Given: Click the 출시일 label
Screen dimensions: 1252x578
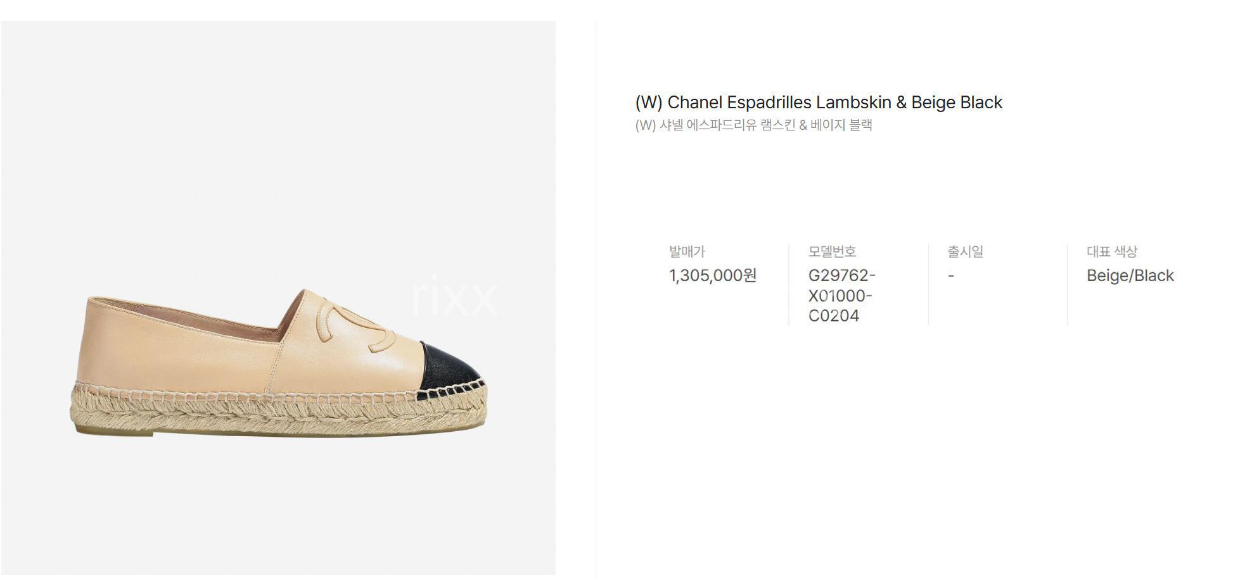Looking at the screenshot, I should click(965, 251).
